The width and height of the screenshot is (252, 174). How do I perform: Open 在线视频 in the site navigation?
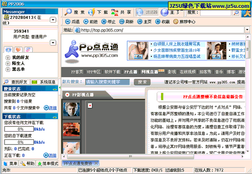pos(188,72)
